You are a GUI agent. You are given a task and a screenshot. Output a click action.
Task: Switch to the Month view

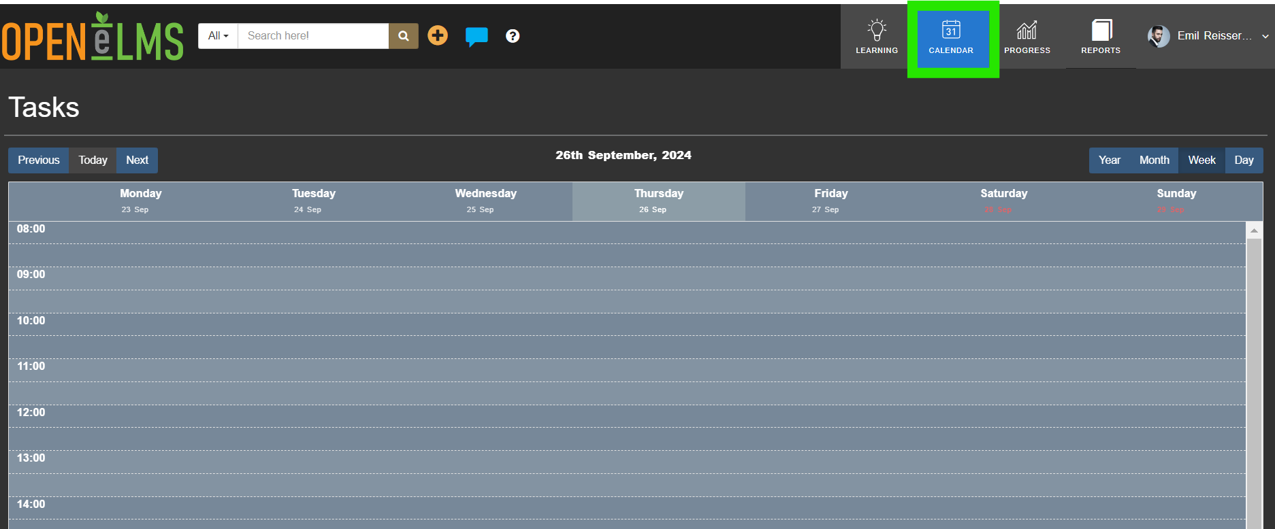click(1154, 160)
